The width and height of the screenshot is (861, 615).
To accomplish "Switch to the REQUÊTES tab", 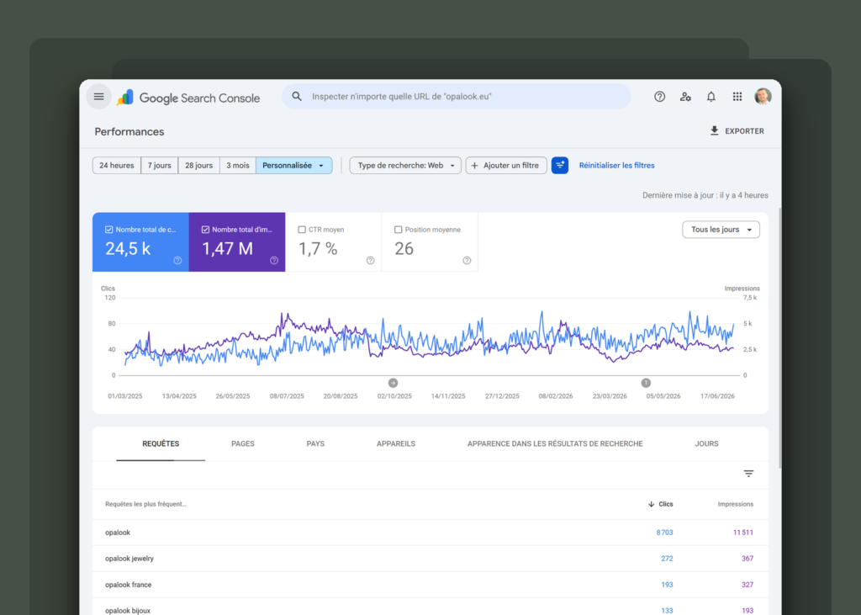I will coord(161,444).
